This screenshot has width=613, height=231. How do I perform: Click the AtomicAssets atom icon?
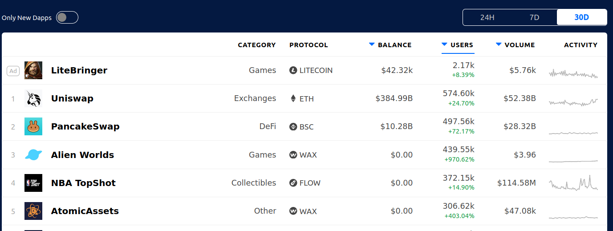coord(33,211)
